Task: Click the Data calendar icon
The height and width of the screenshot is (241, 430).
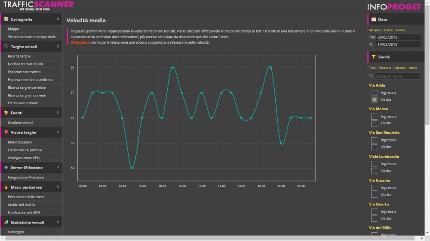Action: [x=374, y=19]
